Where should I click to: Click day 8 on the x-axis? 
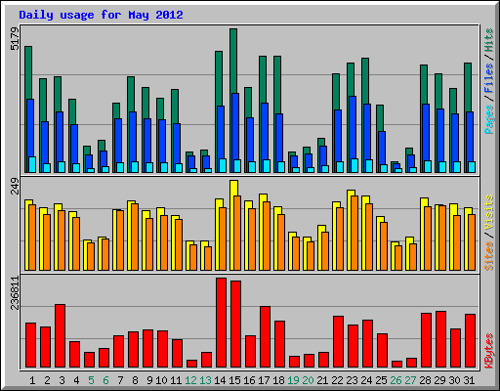click(135, 380)
